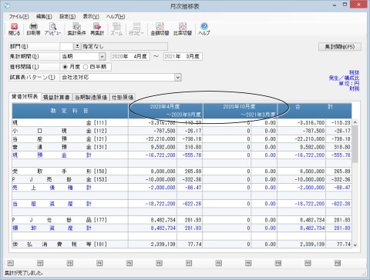The width and height of the screenshot is (370, 280).
Task: Select the 四半期 radio button
Action: click(86, 67)
